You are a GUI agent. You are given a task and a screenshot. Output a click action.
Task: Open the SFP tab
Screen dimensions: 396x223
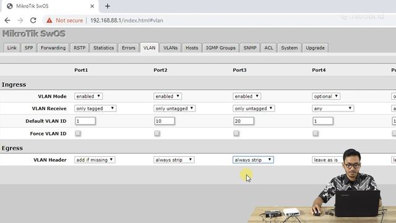pos(29,48)
